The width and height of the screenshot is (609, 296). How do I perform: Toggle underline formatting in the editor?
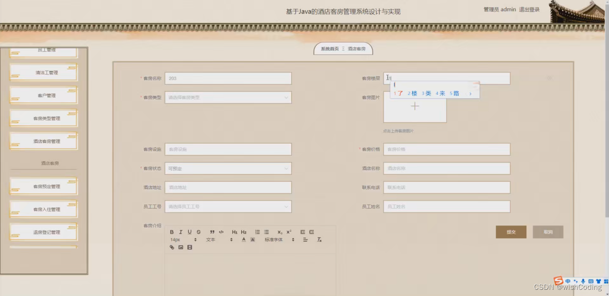189,232
